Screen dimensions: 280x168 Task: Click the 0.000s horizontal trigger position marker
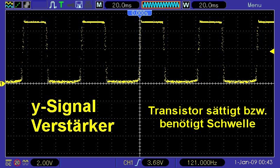pos(140,13)
